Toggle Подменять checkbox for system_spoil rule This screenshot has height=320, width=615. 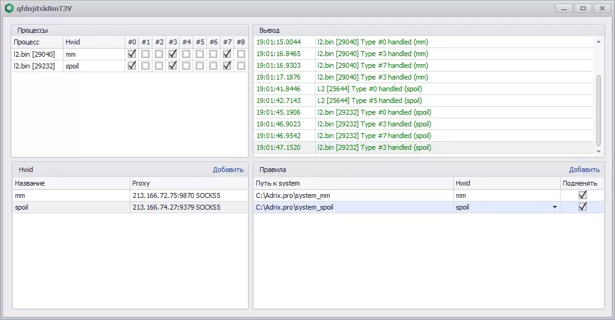tap(582, 207)
